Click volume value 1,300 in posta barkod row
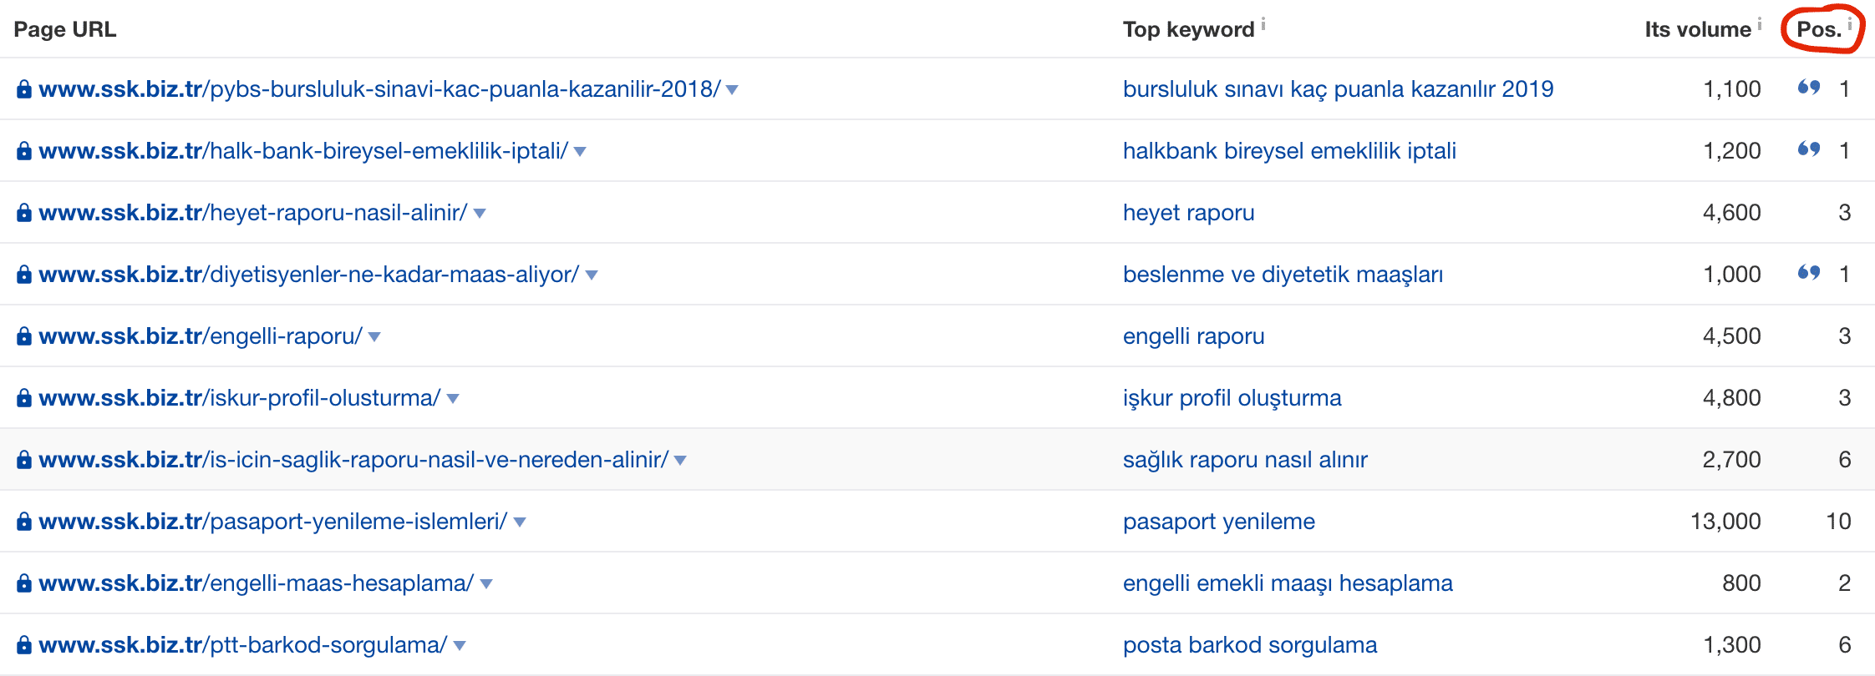The height and width of the screenshot is (676, 1875). pos(1732,645)
